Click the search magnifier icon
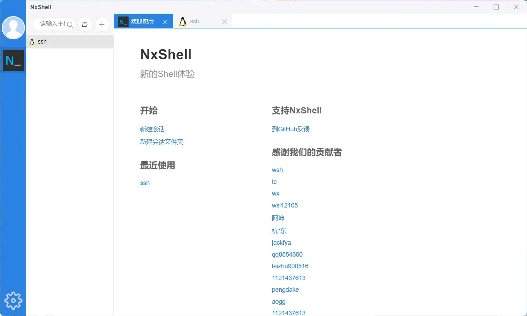The height and width of the screenshot is (316, 527). [70, 24]
